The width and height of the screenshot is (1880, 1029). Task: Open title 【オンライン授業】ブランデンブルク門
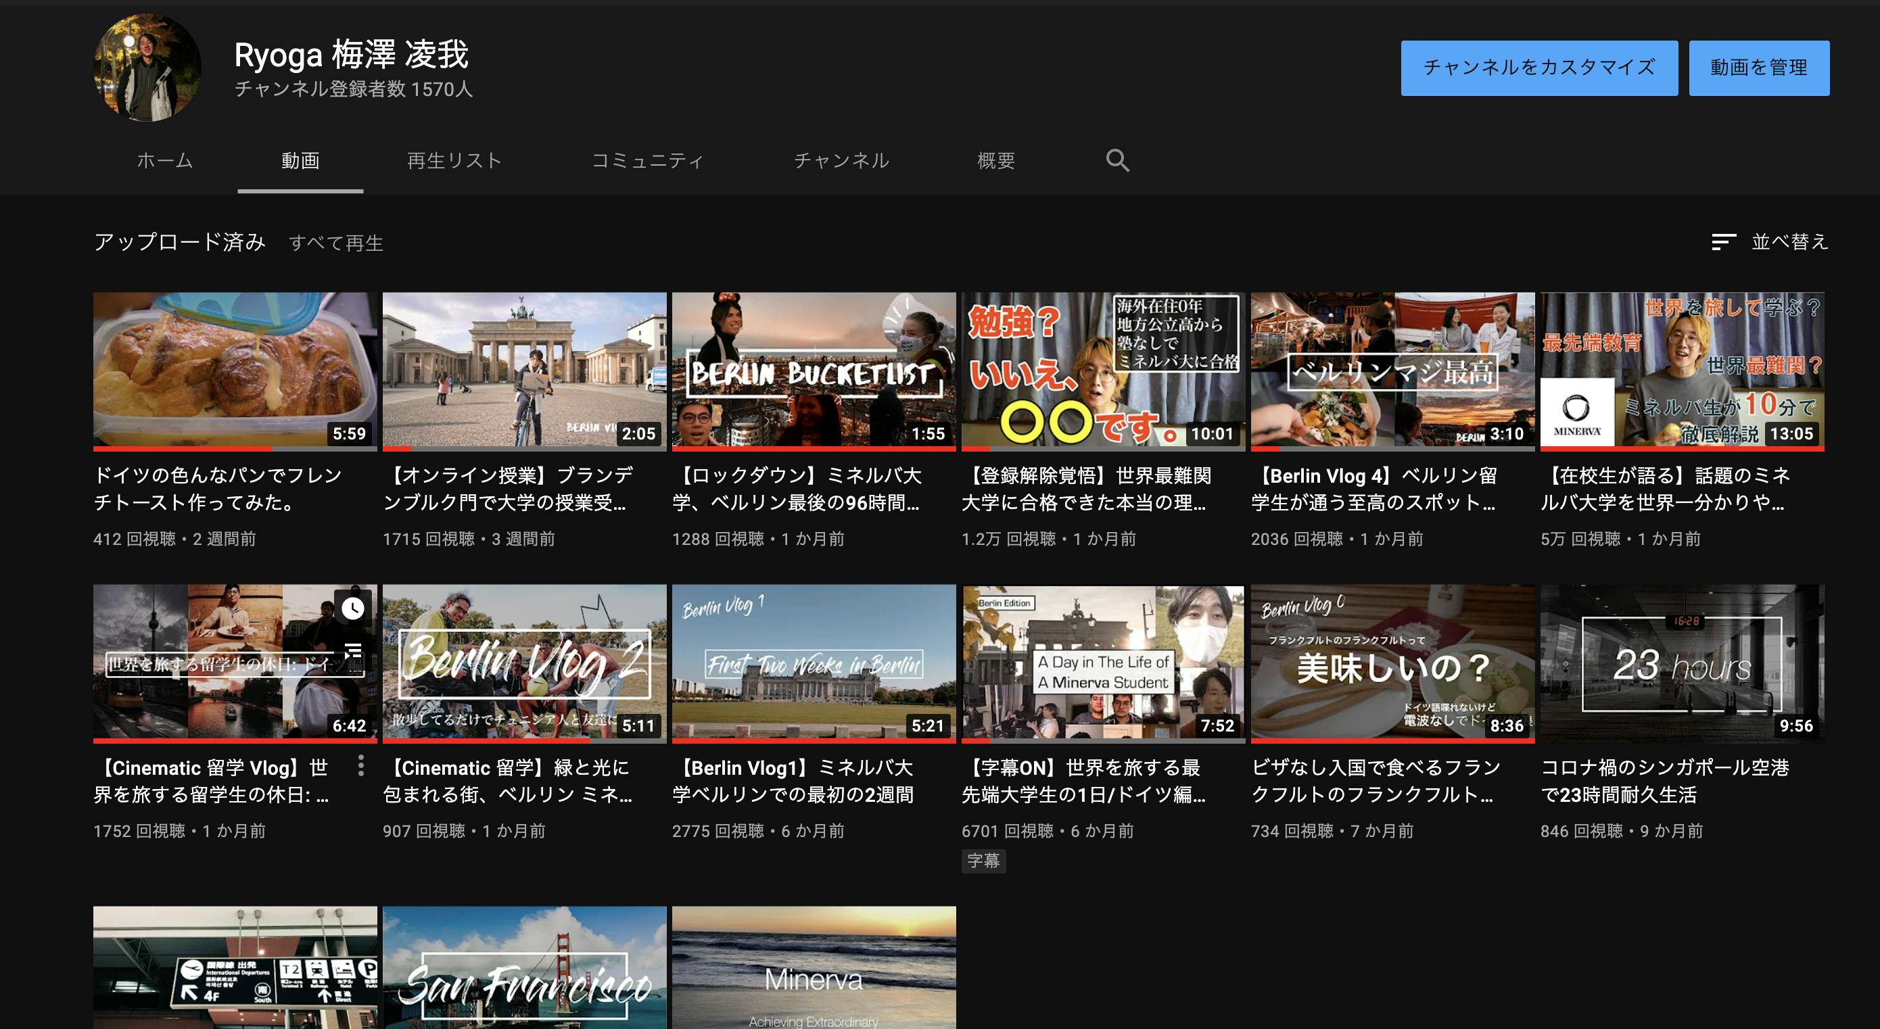click(508, 489)
